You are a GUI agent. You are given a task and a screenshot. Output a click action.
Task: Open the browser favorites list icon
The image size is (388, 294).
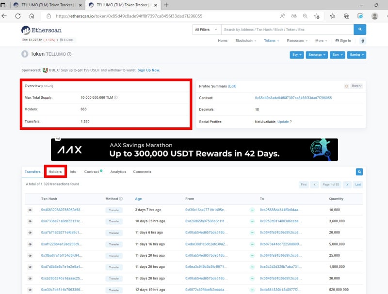click(x=333, y=16)
